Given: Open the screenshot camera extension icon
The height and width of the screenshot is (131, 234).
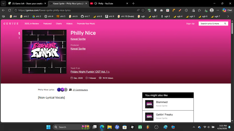Looking at the screenshot, I should (x=161, y=10).
